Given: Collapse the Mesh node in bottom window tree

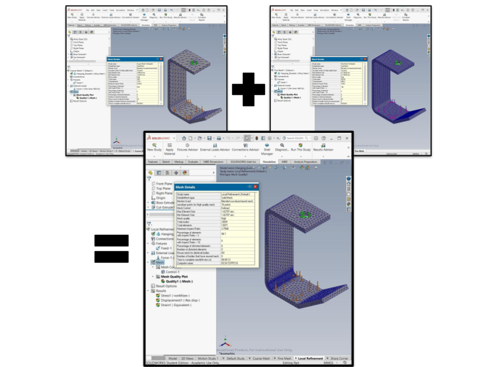Looking at the screenshot, I should [148, 263].
